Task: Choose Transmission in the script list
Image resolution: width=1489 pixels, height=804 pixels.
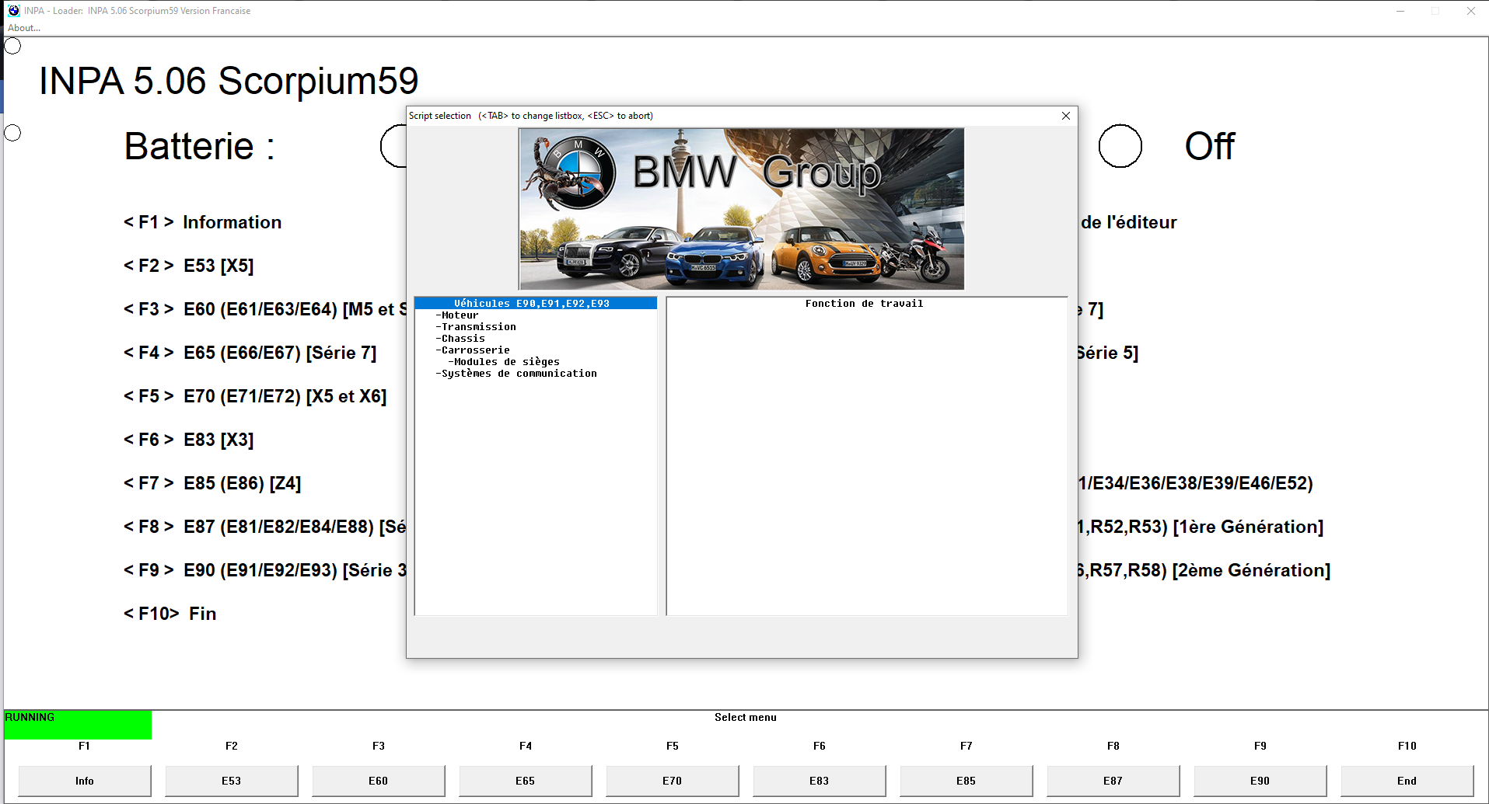Action: [x=476, y=327]
